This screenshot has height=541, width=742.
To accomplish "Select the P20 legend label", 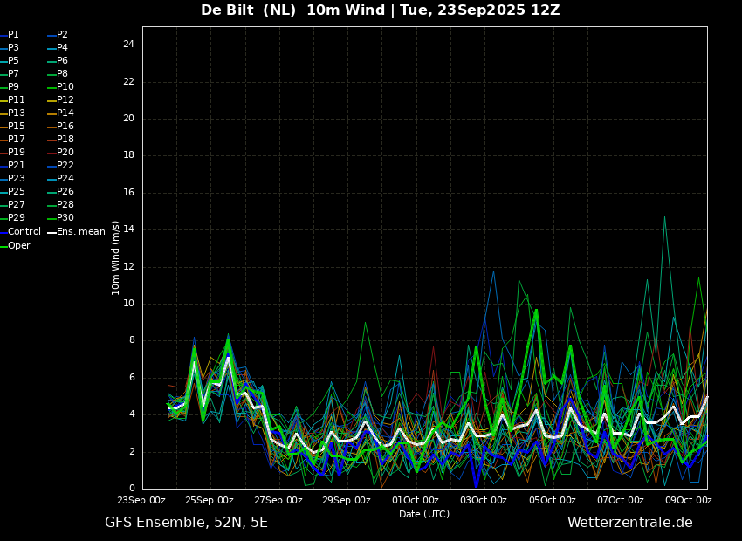I will click(x=65, y=153).
